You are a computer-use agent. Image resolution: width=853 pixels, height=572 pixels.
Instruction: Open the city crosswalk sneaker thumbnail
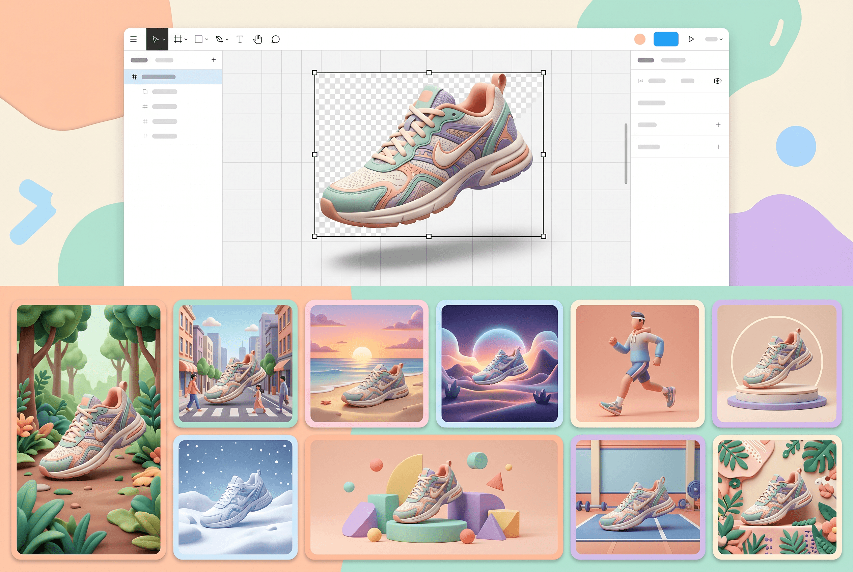coord(236,363)
